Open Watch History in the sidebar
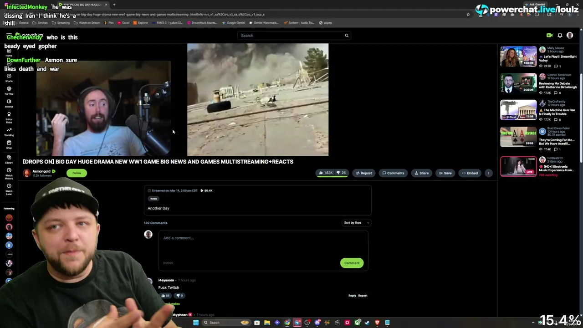The width and height of the screenshot is (583, 328). (x=9, y=174)
